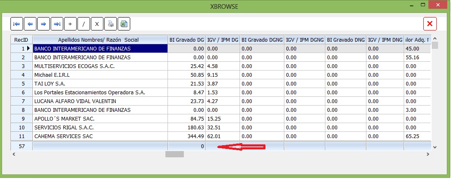Edit record with slash button

point(84,24)
